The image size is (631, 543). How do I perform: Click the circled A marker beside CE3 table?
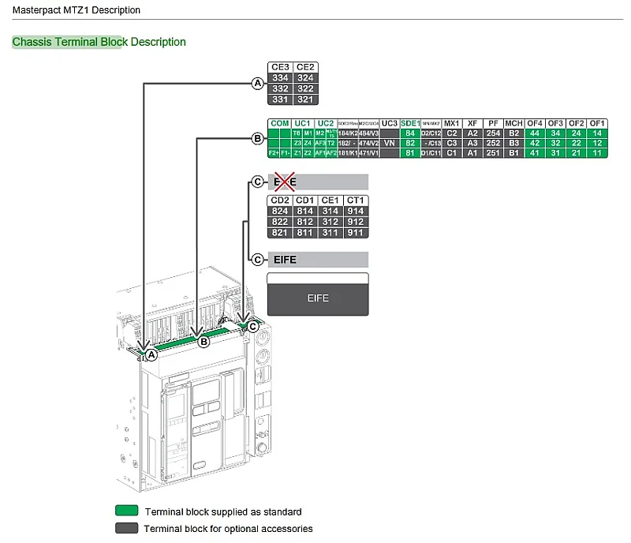[258, 84]
